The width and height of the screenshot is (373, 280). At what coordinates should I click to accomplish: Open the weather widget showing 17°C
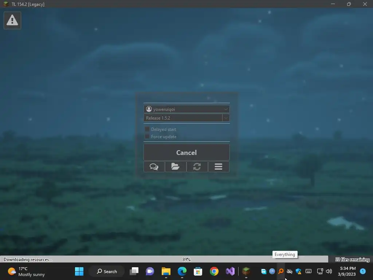click(x=26, y=271)
